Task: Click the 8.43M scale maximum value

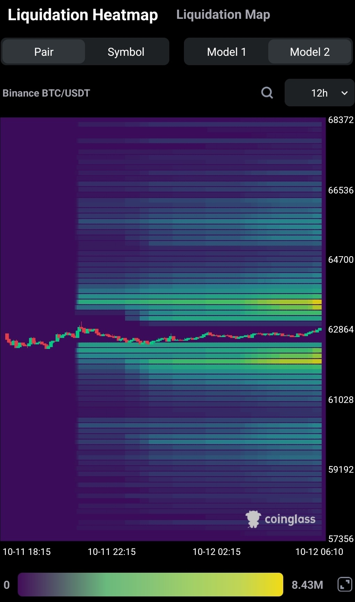Action: pyautogui.click(x=307, y=585)
